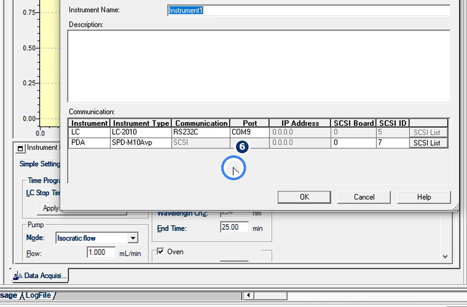Click inside the Description text area
This screenshot has height=307, width=467.
pyautogui.click(x=259, y=66)
